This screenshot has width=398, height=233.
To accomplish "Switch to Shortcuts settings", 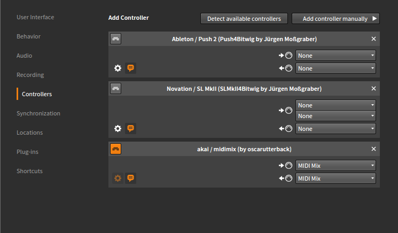I will point(29,171).
